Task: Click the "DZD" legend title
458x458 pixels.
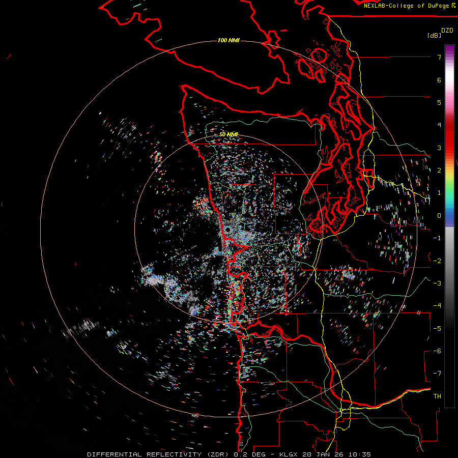Action: pos(447,31)
